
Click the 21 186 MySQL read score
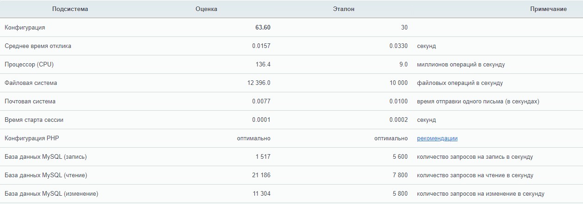point(260,175)
